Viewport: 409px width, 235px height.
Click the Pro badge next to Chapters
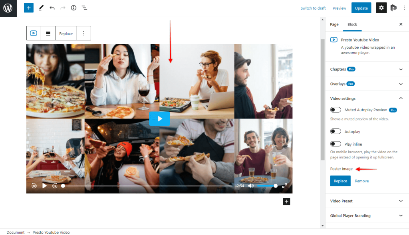pyautogui.click(x=351, y=69)
